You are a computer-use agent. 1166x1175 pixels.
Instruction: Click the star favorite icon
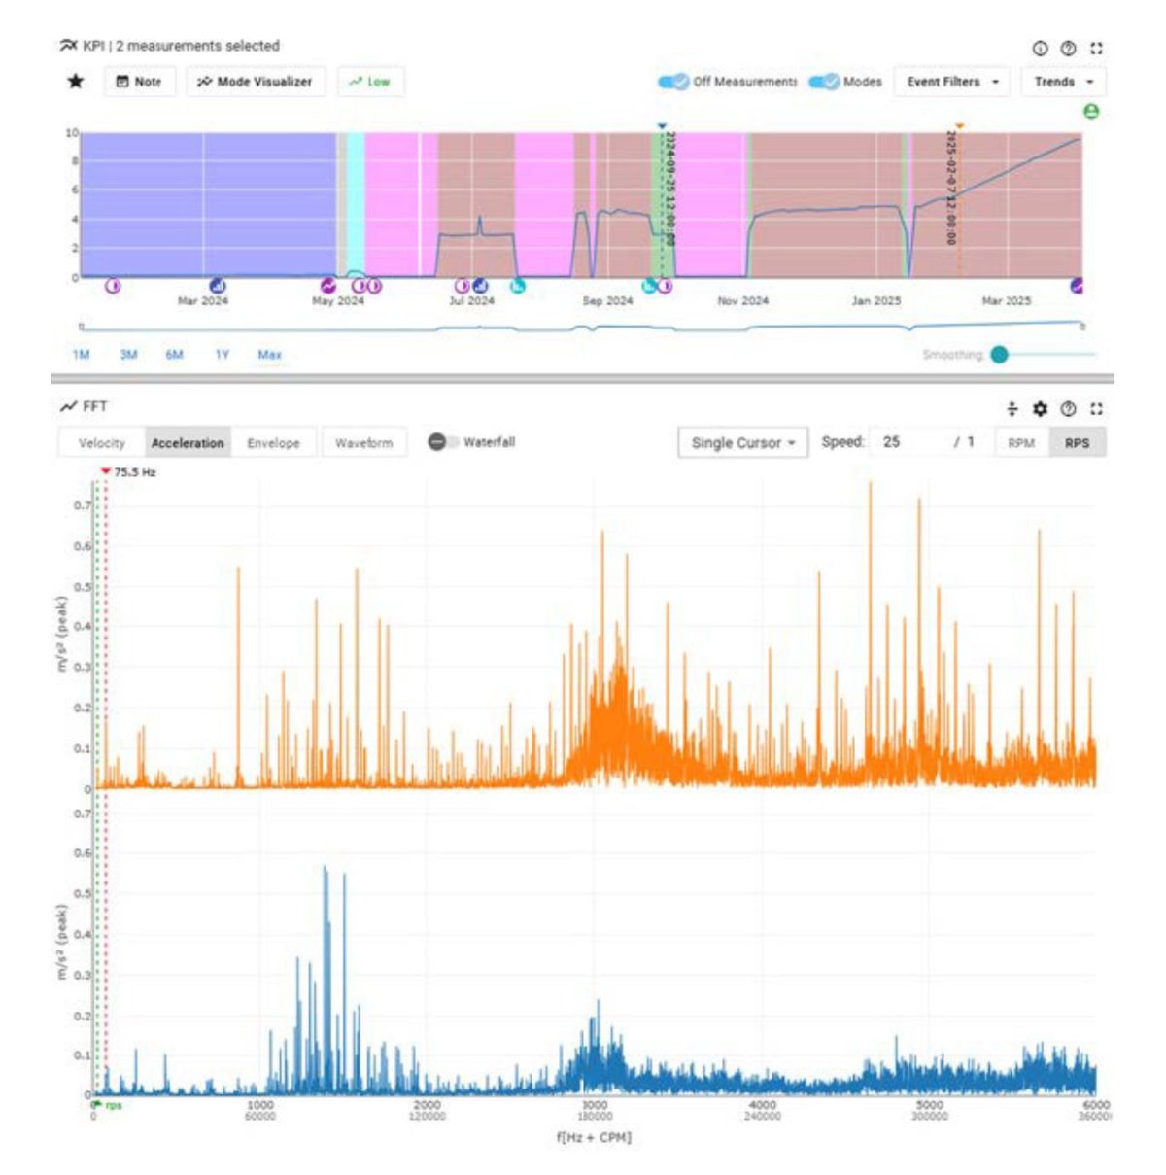pyautogui.click(x=75, y=81)
